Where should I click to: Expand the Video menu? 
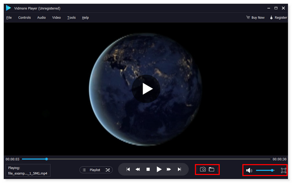pos(57,17)
